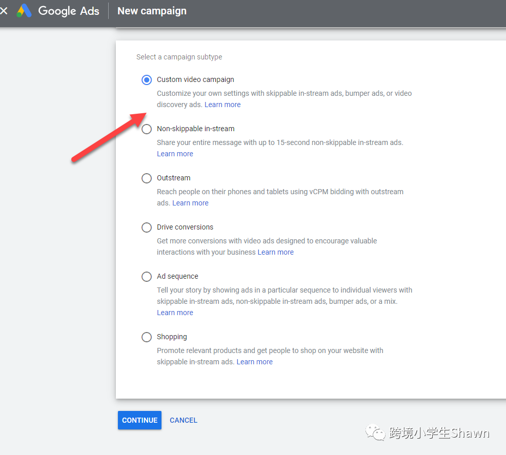Click the Drive conversions label text

coord(185,227)
